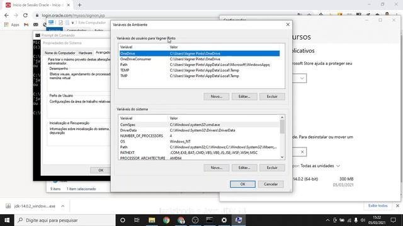Click Excluir under the user variables

pos(272,96)
